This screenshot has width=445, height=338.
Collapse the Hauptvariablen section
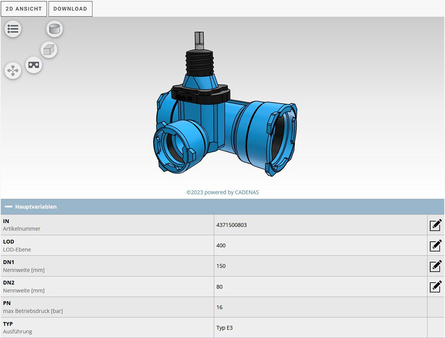(8, 207)
